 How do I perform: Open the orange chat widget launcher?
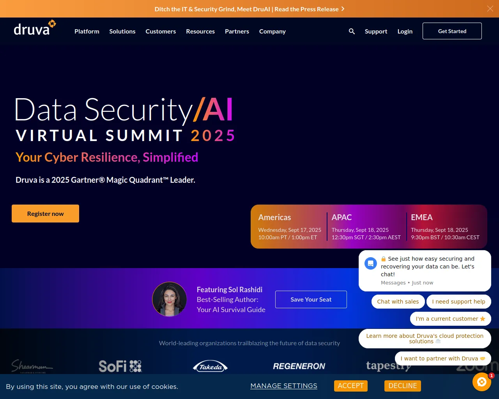point(481,382)
